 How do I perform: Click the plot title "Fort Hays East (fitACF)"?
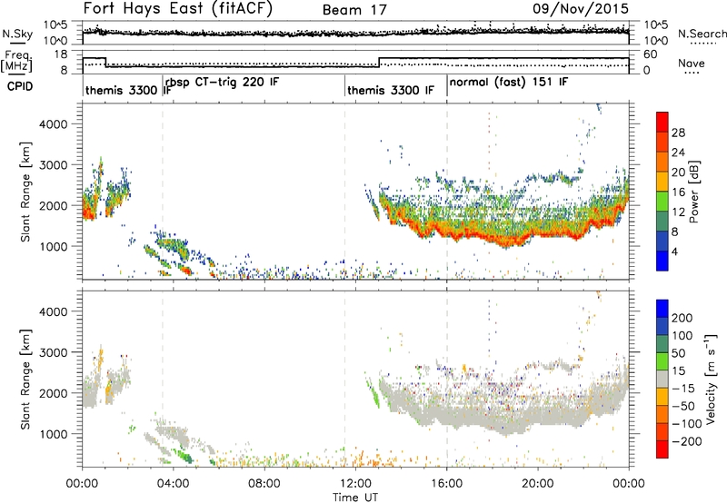(178, 8)
